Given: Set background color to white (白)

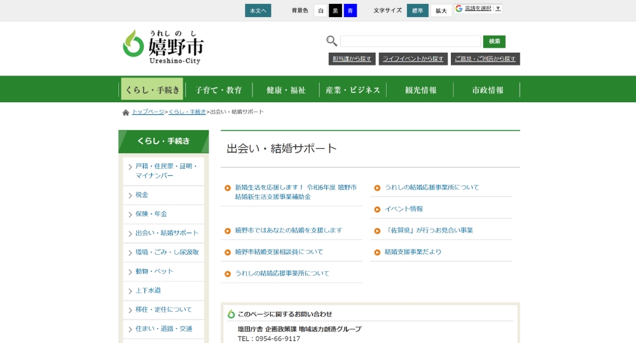Looking at the screenshot, I should point(321,11).
